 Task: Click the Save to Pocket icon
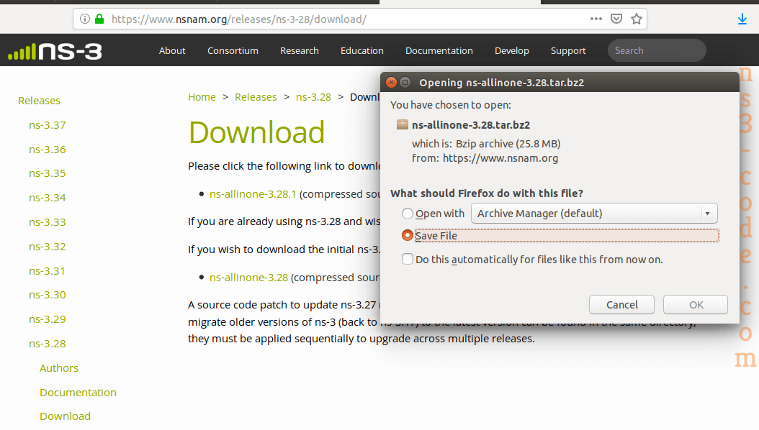pos(616,19)
